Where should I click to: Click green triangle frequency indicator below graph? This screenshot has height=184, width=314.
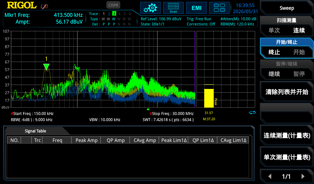point(148,109)
